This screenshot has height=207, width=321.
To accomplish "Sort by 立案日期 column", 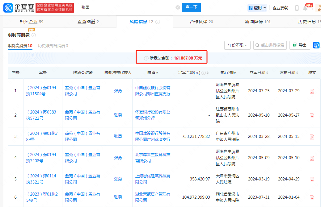I will coord(267,73).
